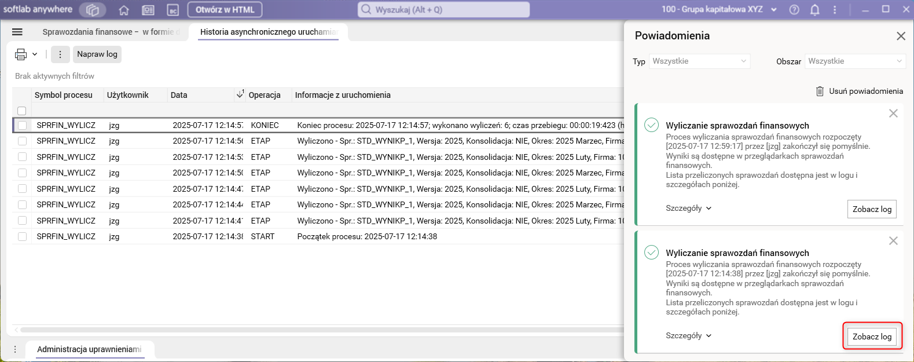Screen dimensions: 914x362
Task: Expand Szczegóły in the 12:59:17 notification
Action: 689,208
